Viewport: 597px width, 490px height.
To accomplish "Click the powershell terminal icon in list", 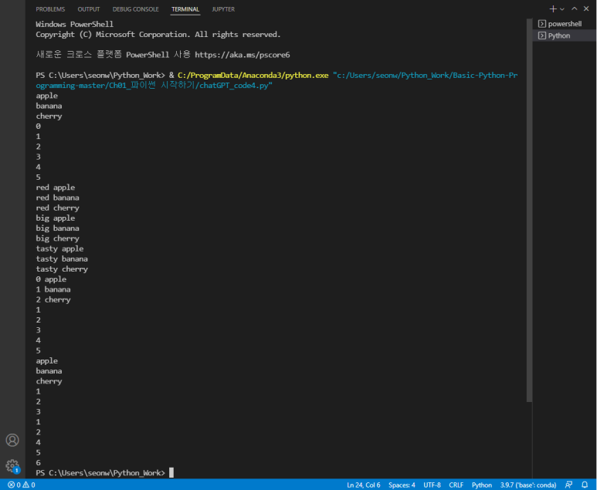I will (x=542, y=24).
